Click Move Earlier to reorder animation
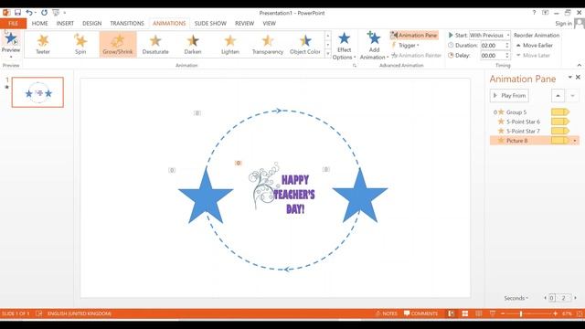Viewport: 585px width, 329px height. (x=535, y=45)
